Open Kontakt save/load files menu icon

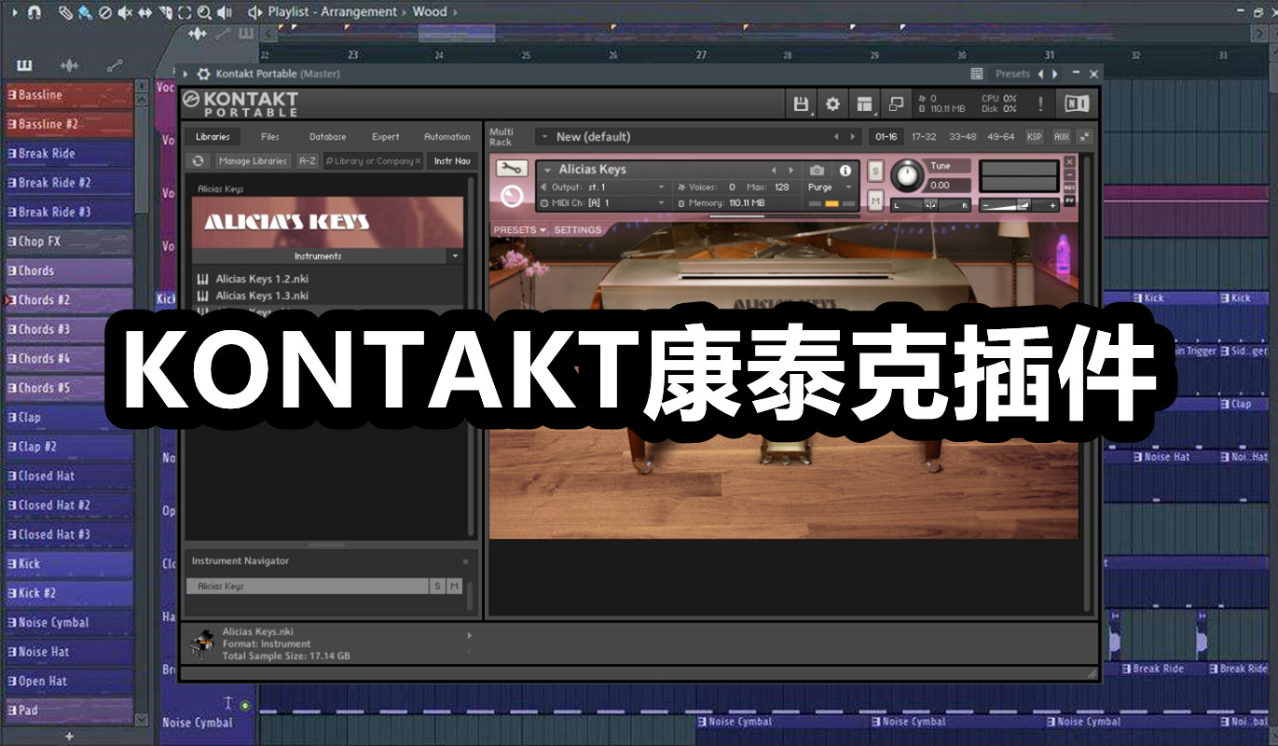[x=801, y=104]
